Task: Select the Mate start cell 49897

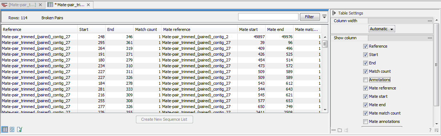Action: [x=251, y=37]
